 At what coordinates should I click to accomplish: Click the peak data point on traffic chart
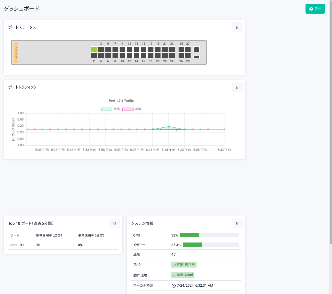(169, 126)
